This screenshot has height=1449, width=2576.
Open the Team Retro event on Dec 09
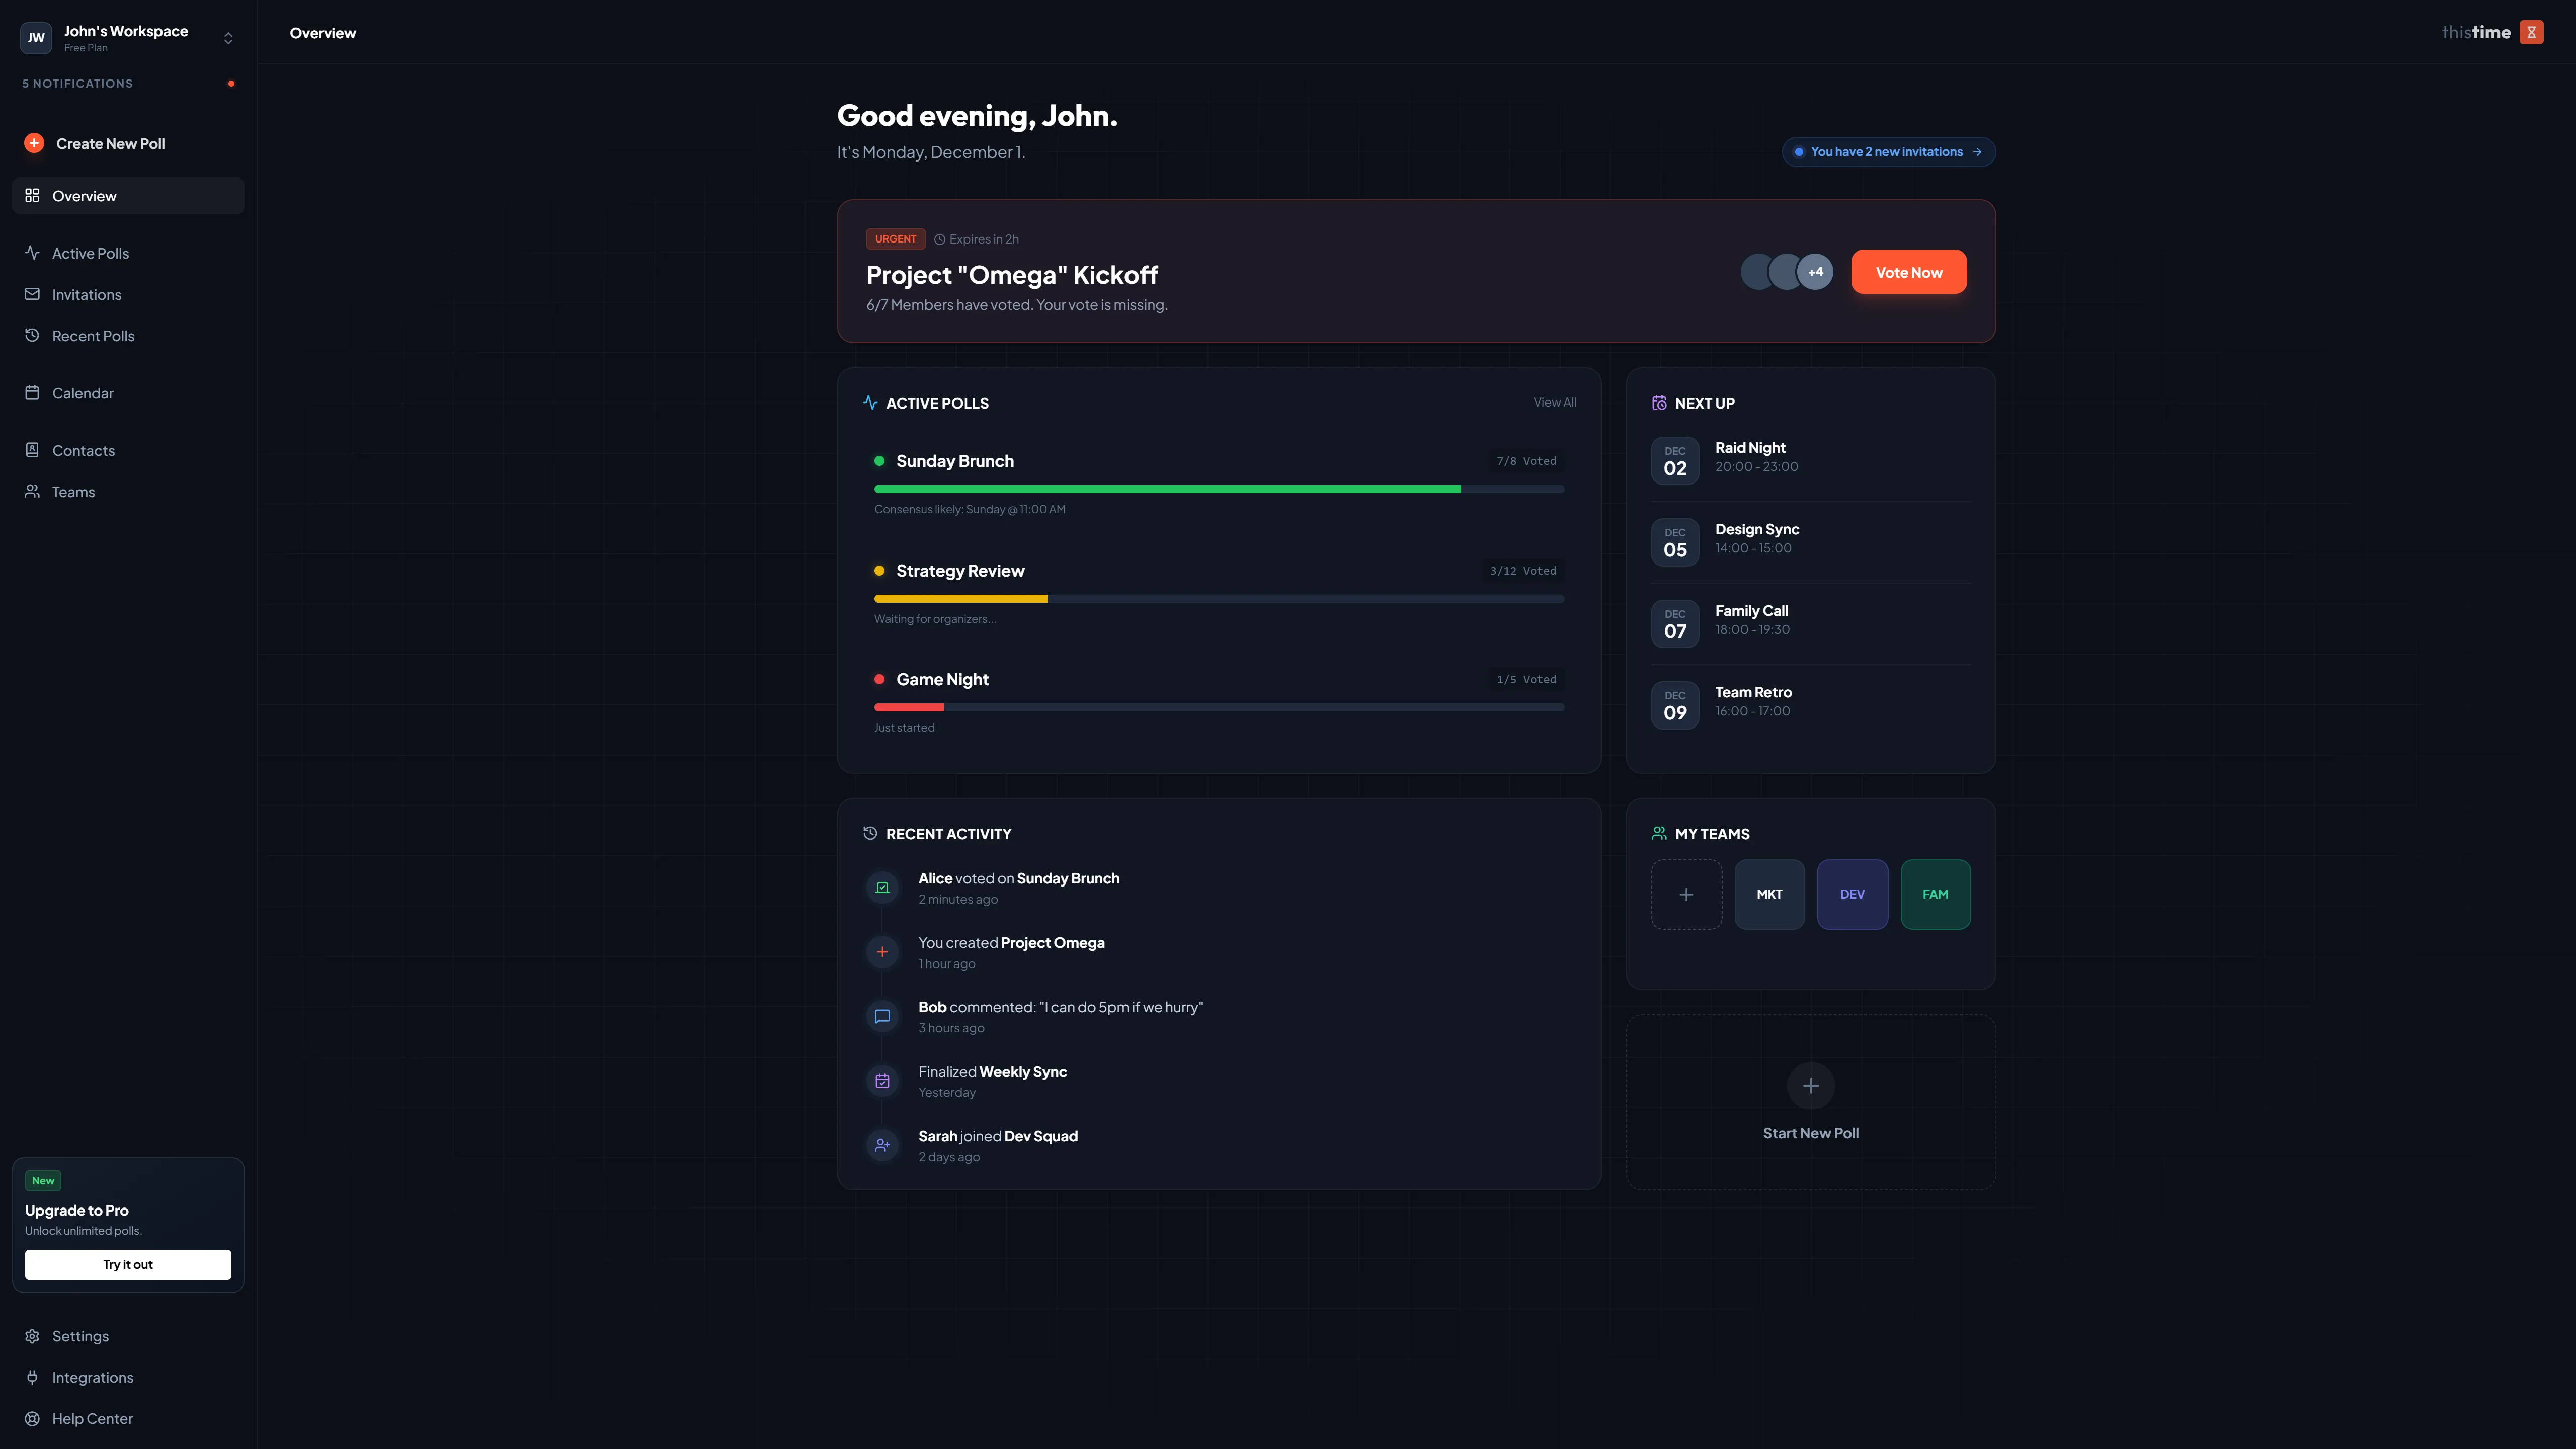1810,705
